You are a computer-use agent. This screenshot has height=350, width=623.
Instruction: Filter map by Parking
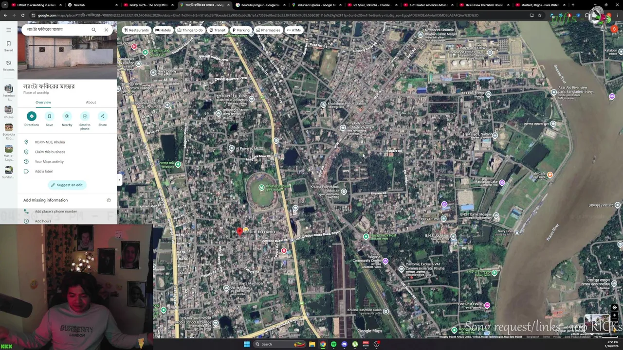point(240,30)
